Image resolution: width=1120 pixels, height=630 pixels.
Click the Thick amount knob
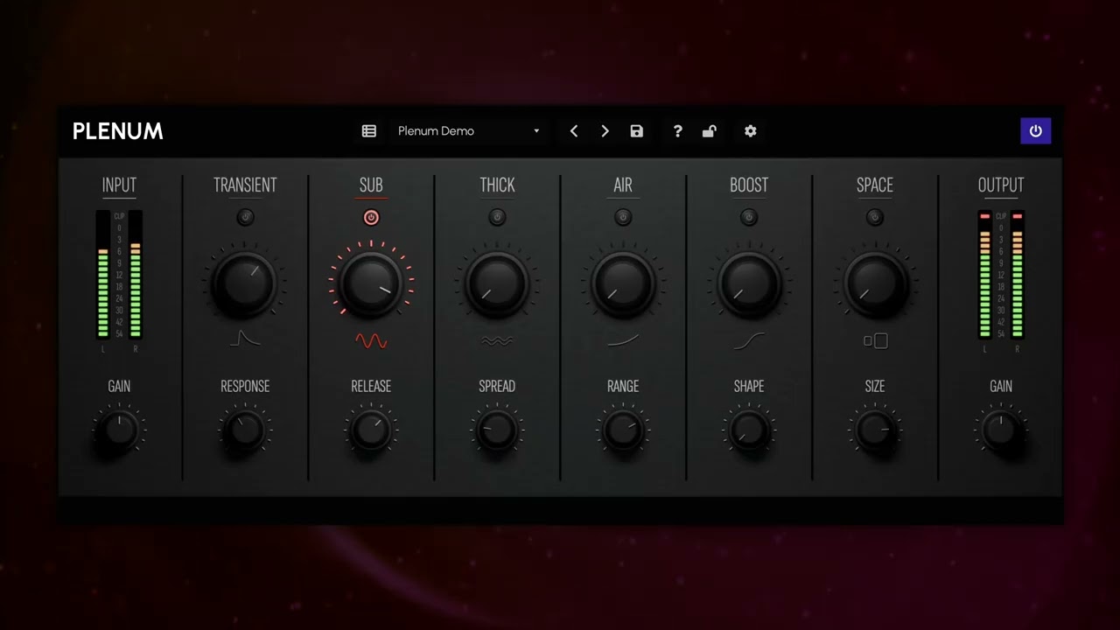[x=497, y=283]
